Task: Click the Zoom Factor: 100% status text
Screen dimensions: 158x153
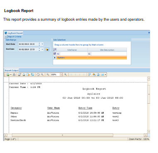Action: click(x=139, y=139)
